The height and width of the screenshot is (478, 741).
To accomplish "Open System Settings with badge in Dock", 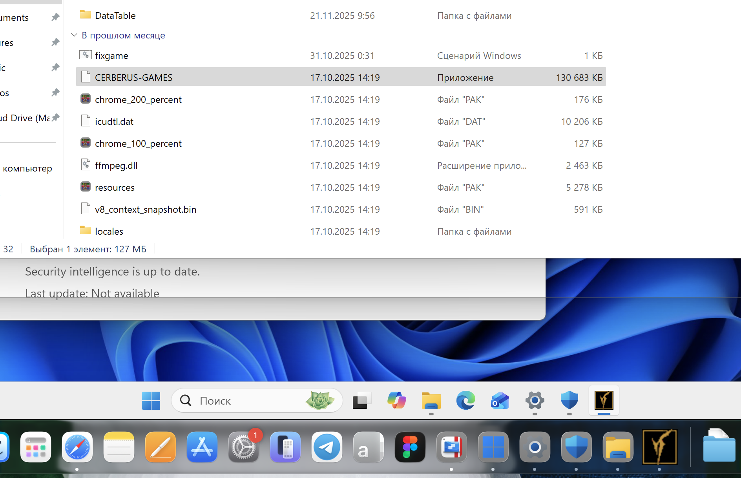I will [243, 447].
